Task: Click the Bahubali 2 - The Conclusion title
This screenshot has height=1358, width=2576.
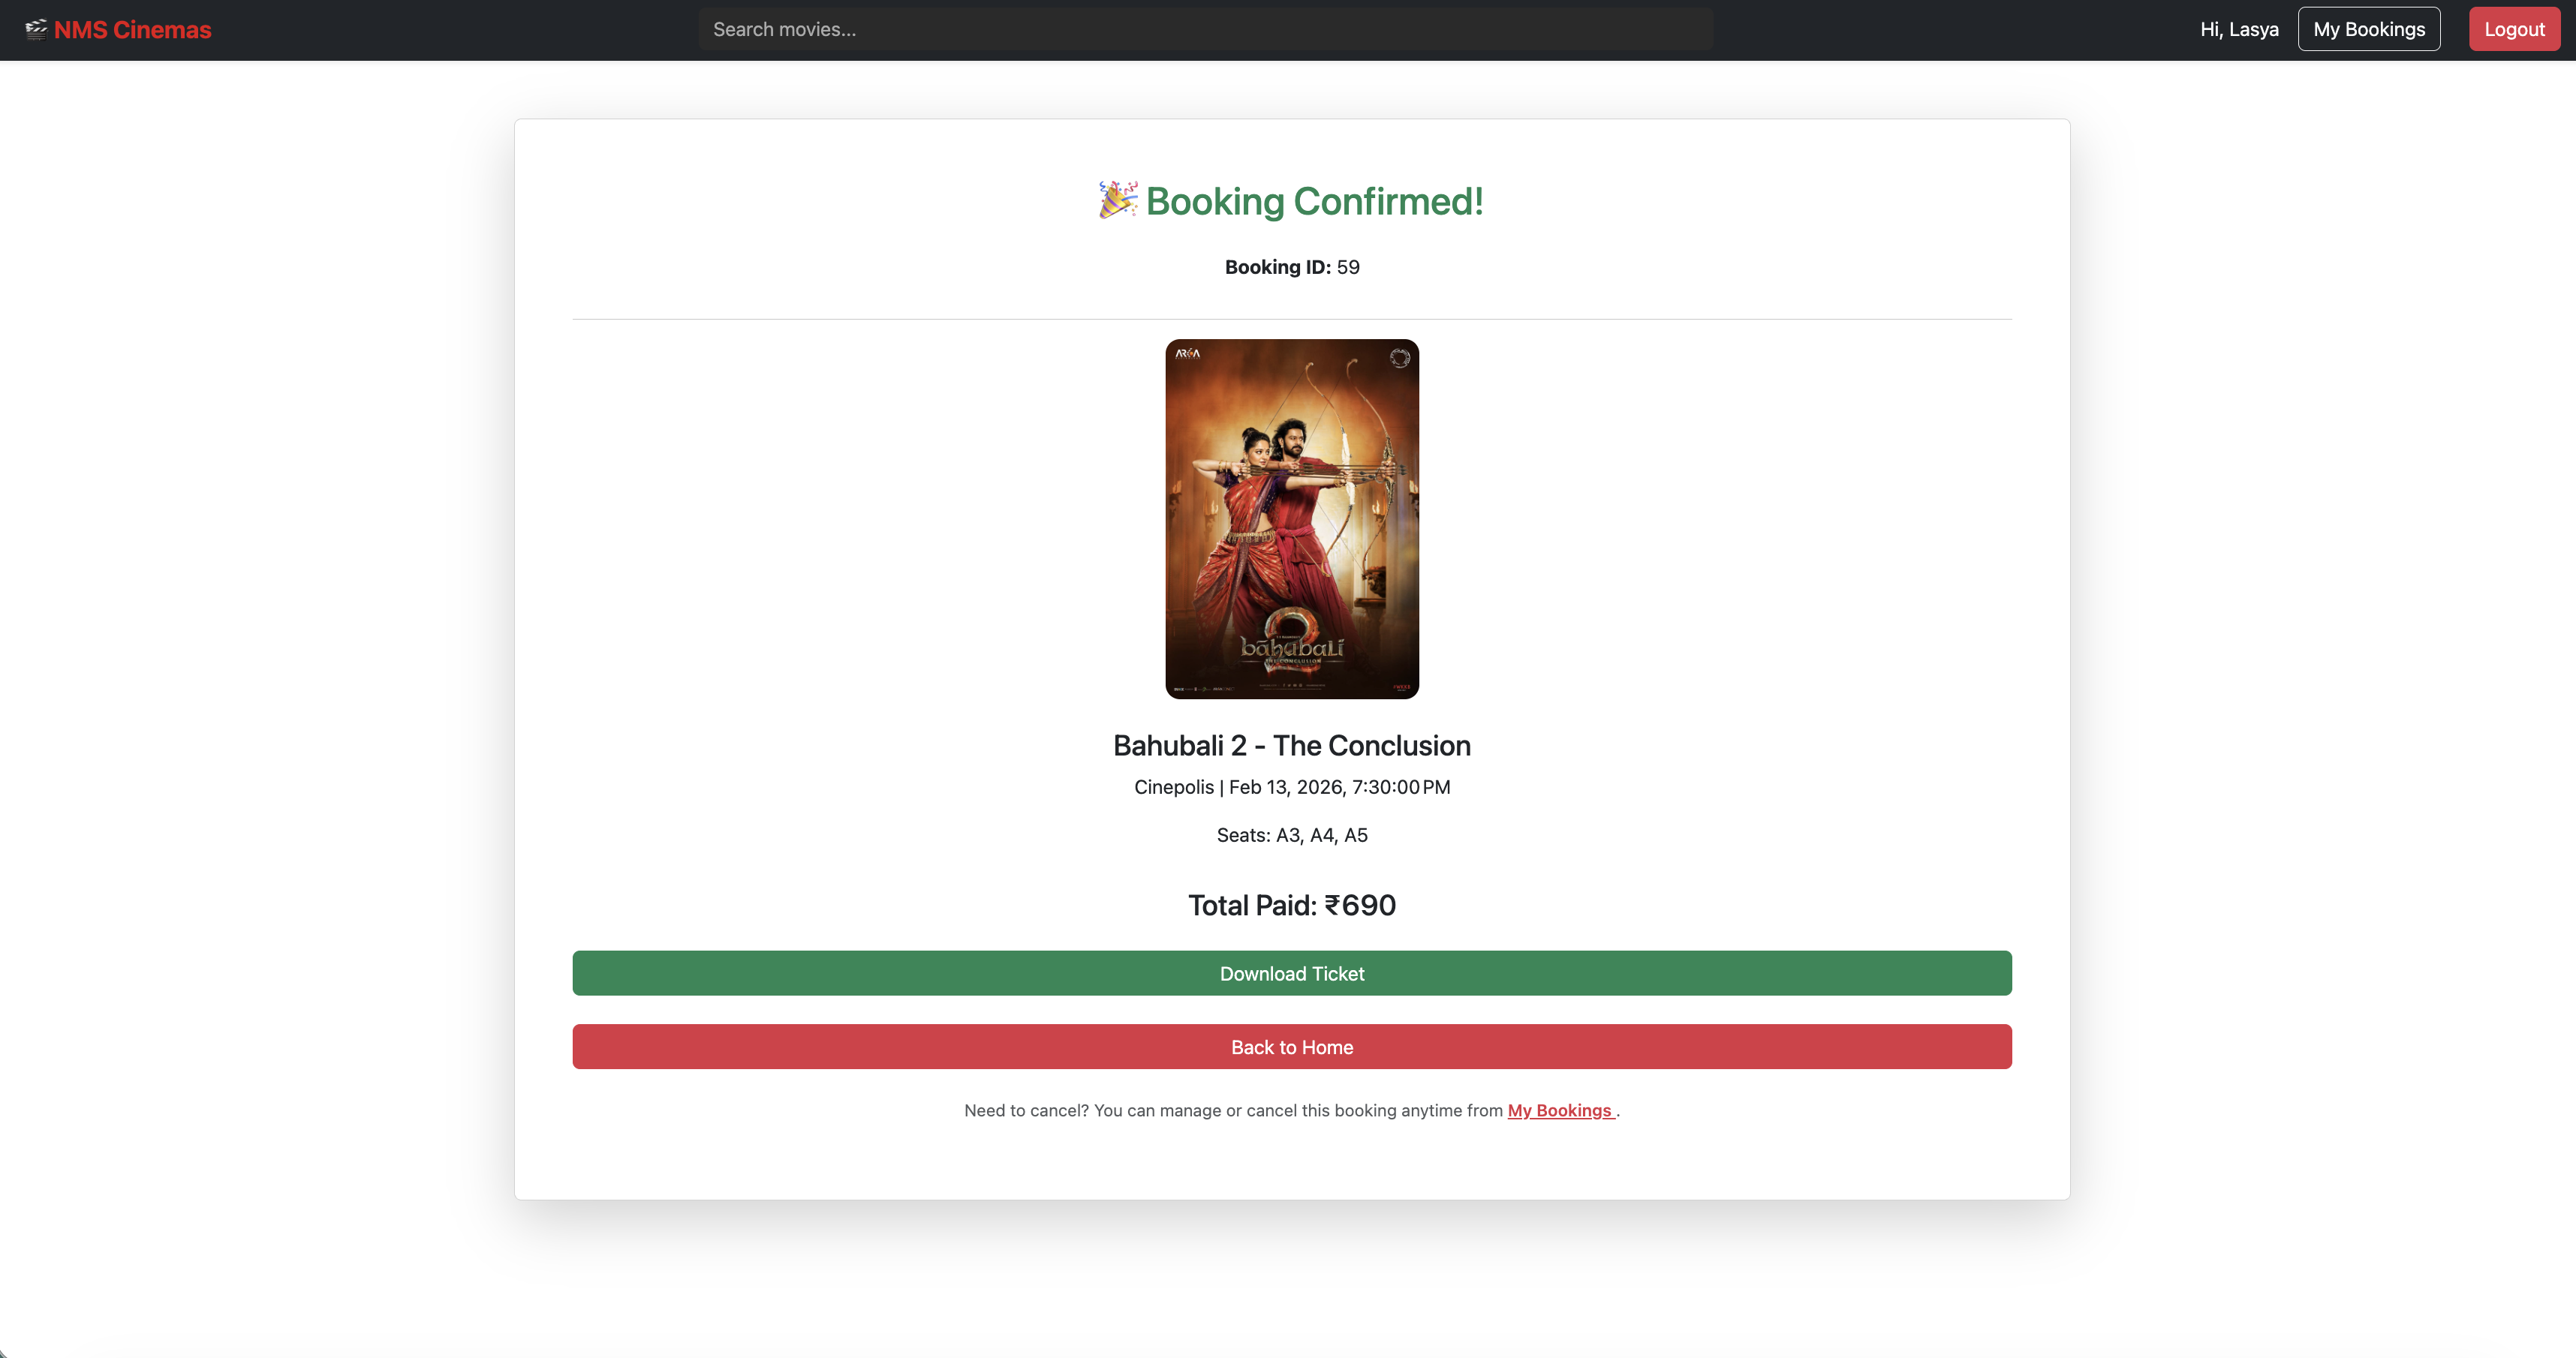Action: click(1291, 746)
